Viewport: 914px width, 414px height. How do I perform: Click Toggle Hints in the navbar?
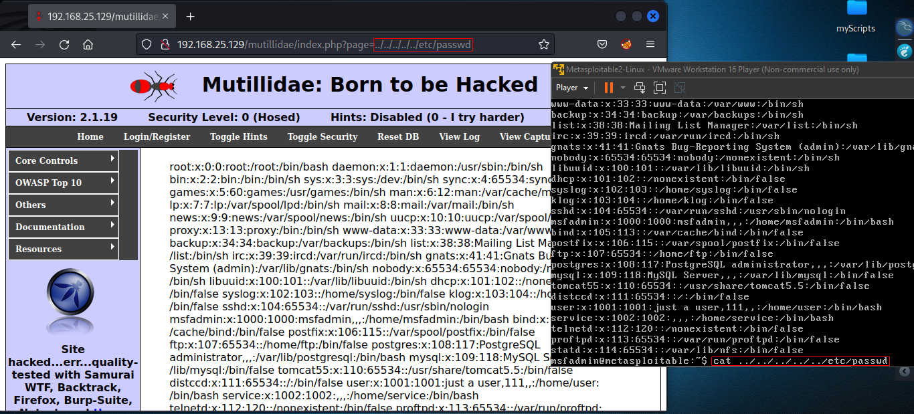[239, 136]
